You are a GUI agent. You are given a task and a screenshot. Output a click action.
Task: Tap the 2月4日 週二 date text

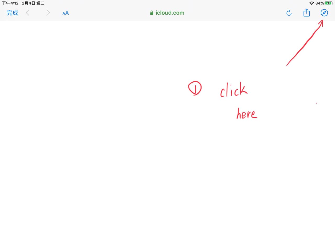(33, 3)
